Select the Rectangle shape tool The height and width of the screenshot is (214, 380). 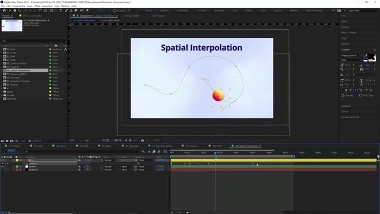(x=51, y=11)
